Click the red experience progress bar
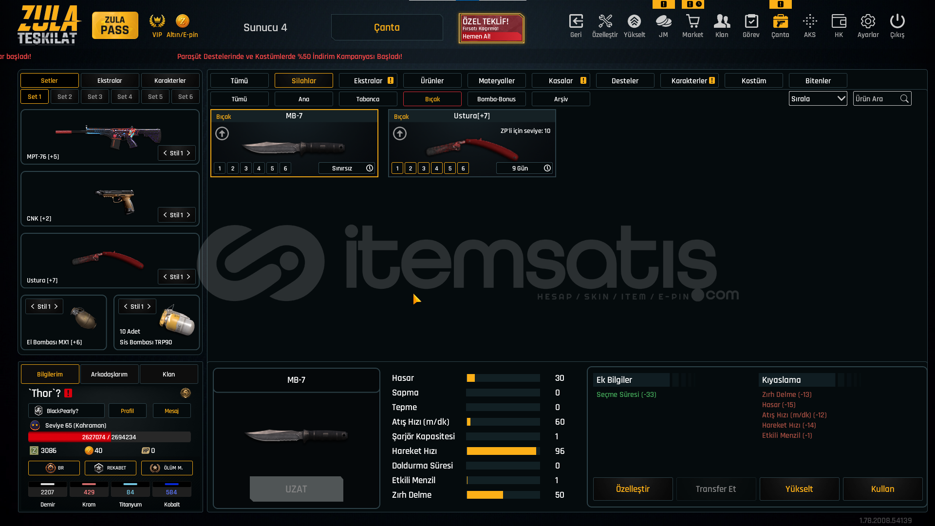Image resolution: width=935 pixels, height=526 pixels. [x=110, y=437]
